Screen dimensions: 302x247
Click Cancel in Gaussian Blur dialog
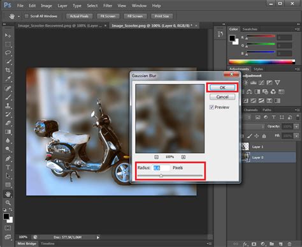coord(222,97)
